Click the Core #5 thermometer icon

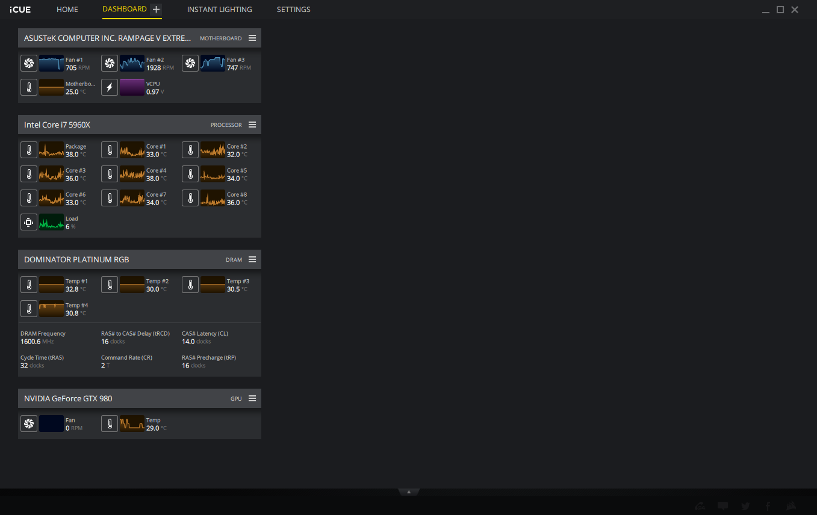[x=190, y=174]
